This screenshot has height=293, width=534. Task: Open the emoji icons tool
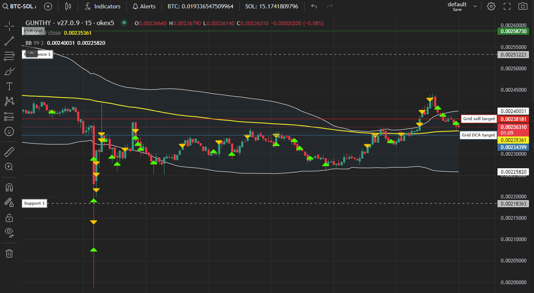coord(9,131)
